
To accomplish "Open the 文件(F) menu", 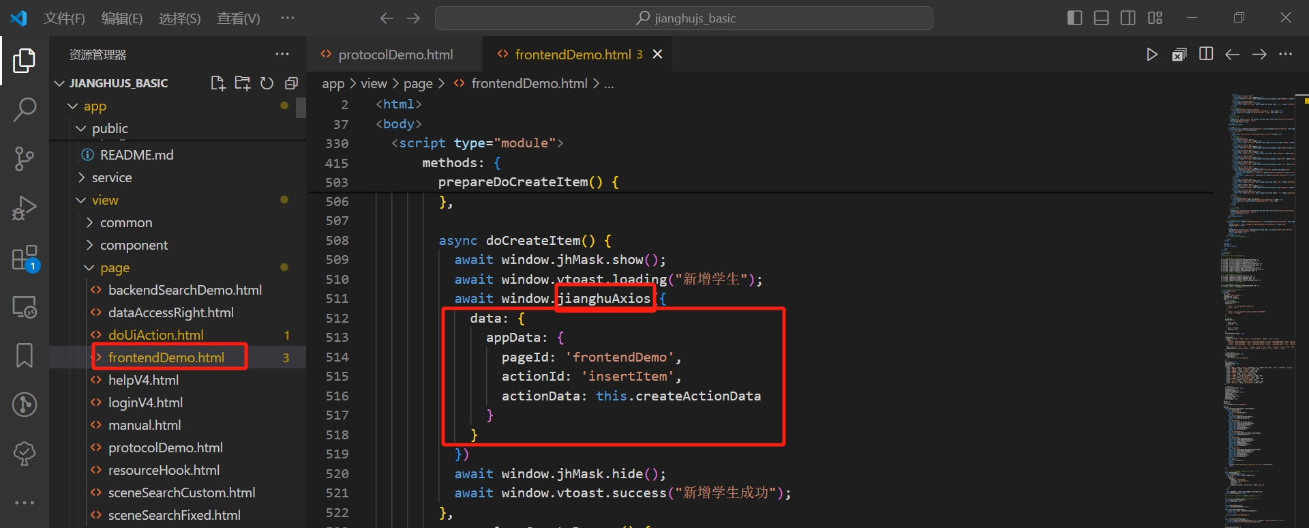I will point(64,18).
